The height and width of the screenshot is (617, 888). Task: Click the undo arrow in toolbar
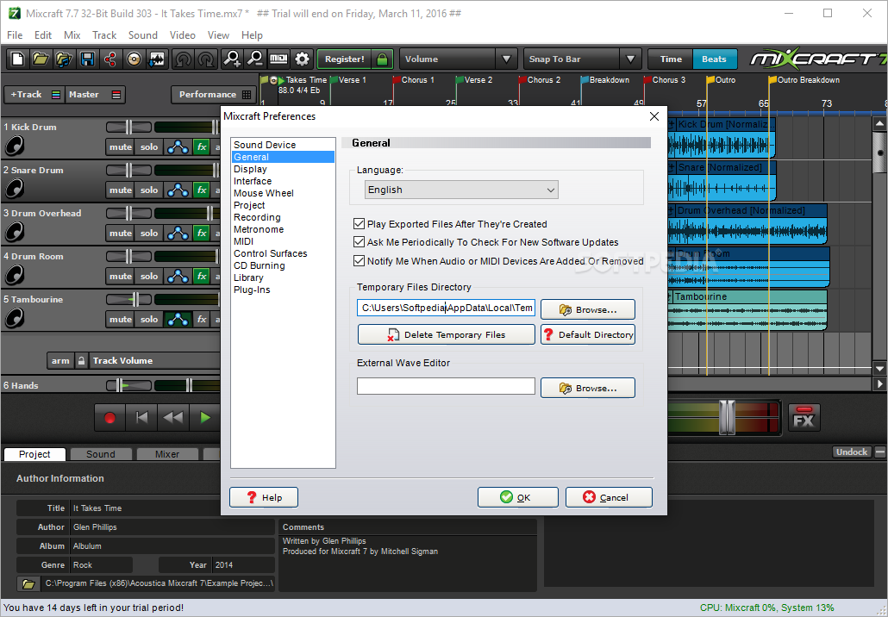[x=183, y=59]
